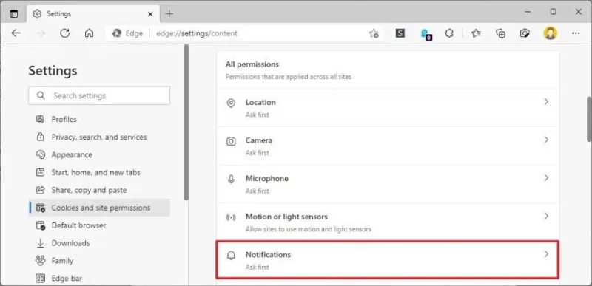This screenshot has width=592, height=286.
Task: Click the Notifications label text
Action: coord(268,255)
